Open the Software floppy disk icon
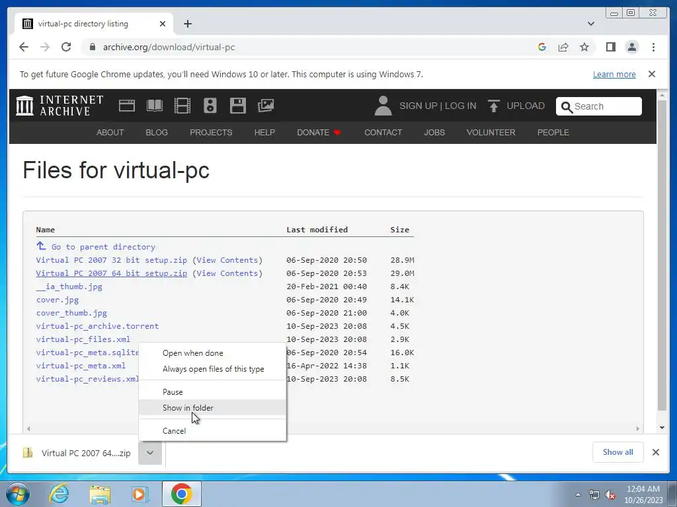This screenshot has width=677, height=507. click(x=237, y=106)
